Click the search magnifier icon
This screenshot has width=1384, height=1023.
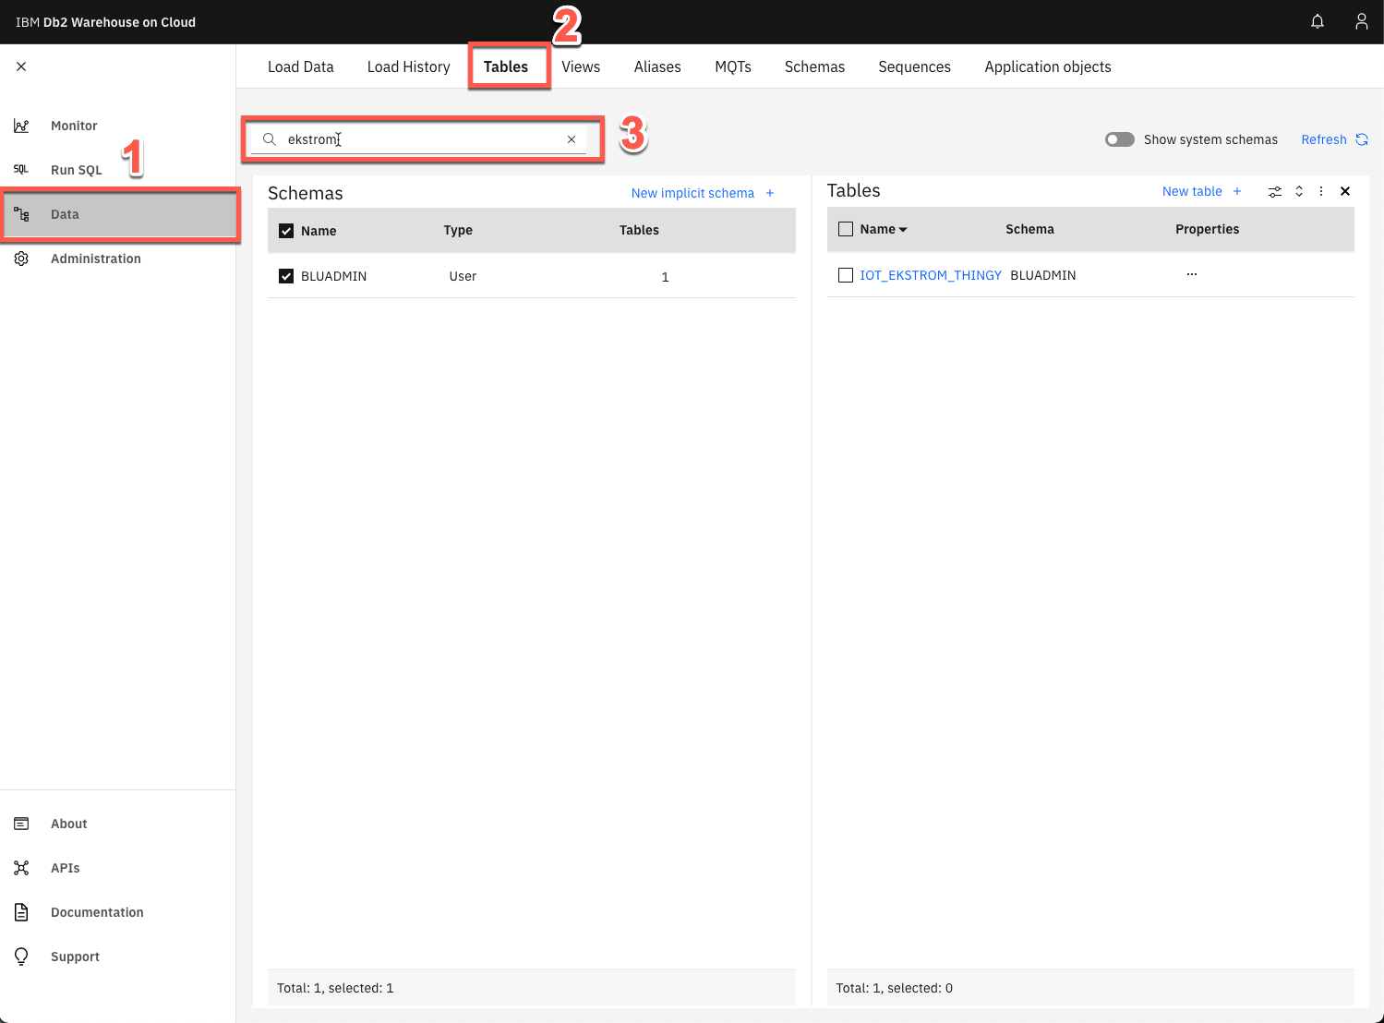270,139
